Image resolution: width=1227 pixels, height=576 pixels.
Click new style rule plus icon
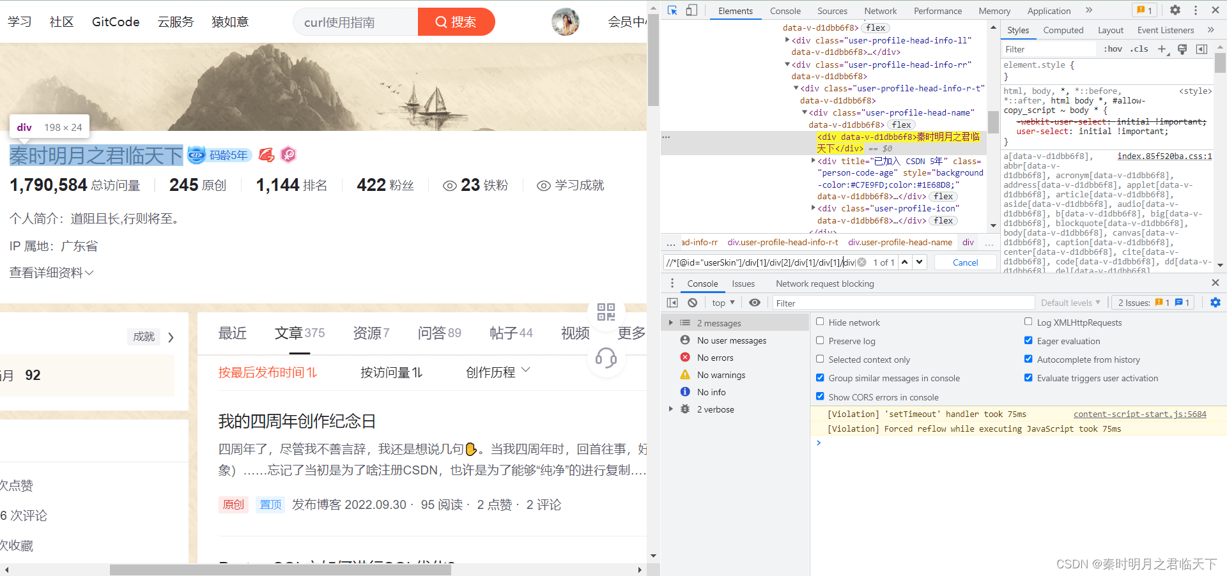pyautogui.click(x=1162, y=49)
